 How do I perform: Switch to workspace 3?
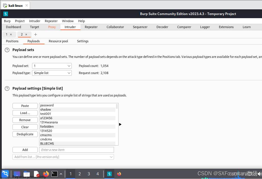[89, 174]
